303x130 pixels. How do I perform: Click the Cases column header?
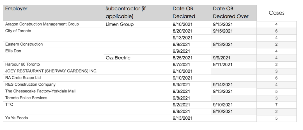[x=277, y=13]
